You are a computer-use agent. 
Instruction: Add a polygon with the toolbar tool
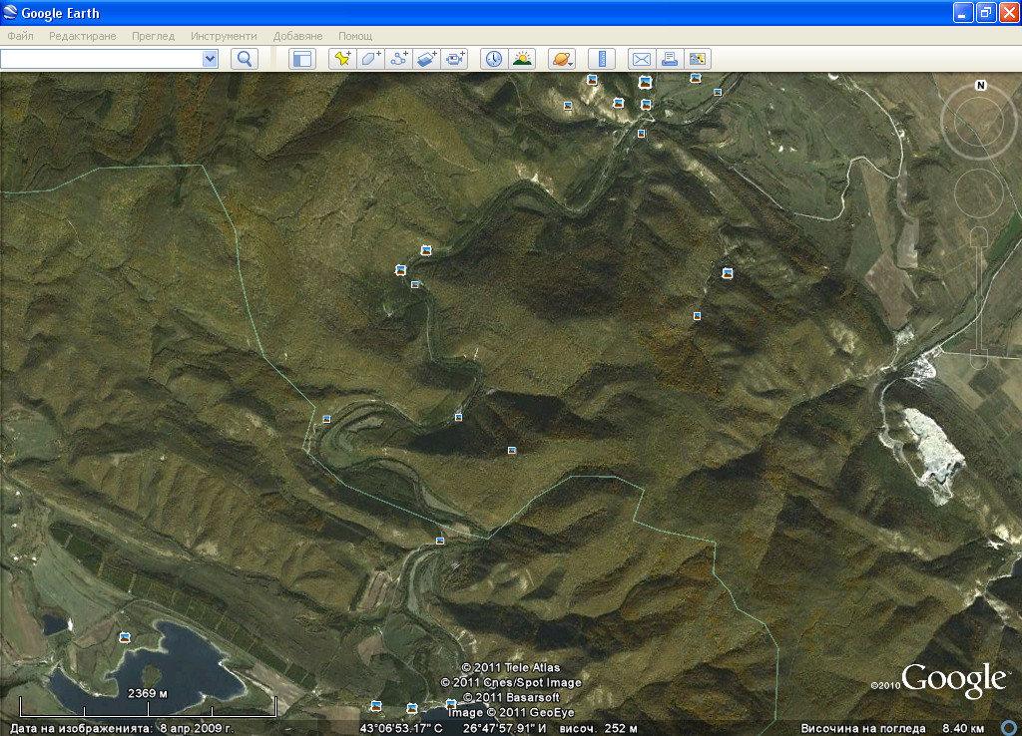tap(371, 59)
